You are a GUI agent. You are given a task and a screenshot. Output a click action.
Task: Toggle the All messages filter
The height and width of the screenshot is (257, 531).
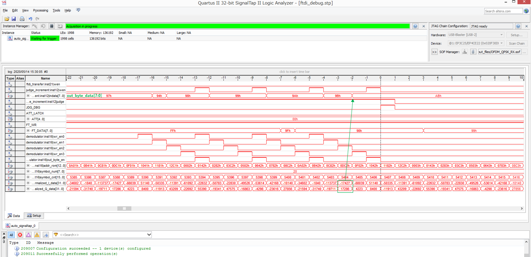(11, 235)
